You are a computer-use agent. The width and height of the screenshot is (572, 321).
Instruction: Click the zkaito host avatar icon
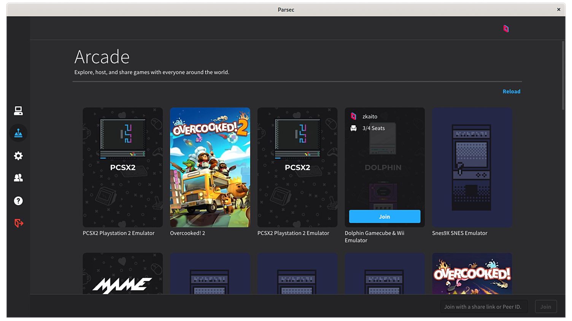coord(353,116)
